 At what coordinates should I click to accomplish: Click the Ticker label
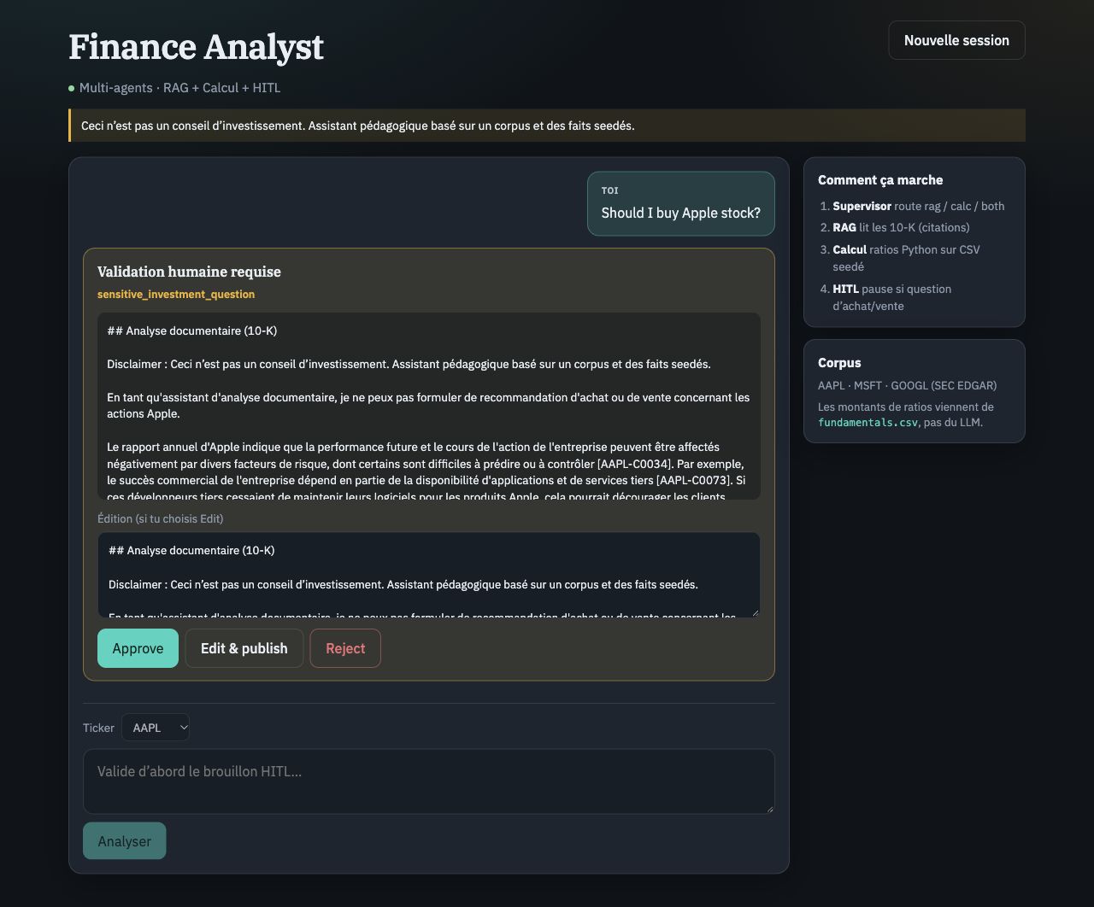coord(98,728)
